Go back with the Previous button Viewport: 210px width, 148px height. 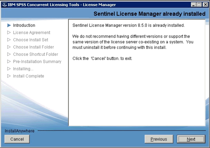pos(159,139)
